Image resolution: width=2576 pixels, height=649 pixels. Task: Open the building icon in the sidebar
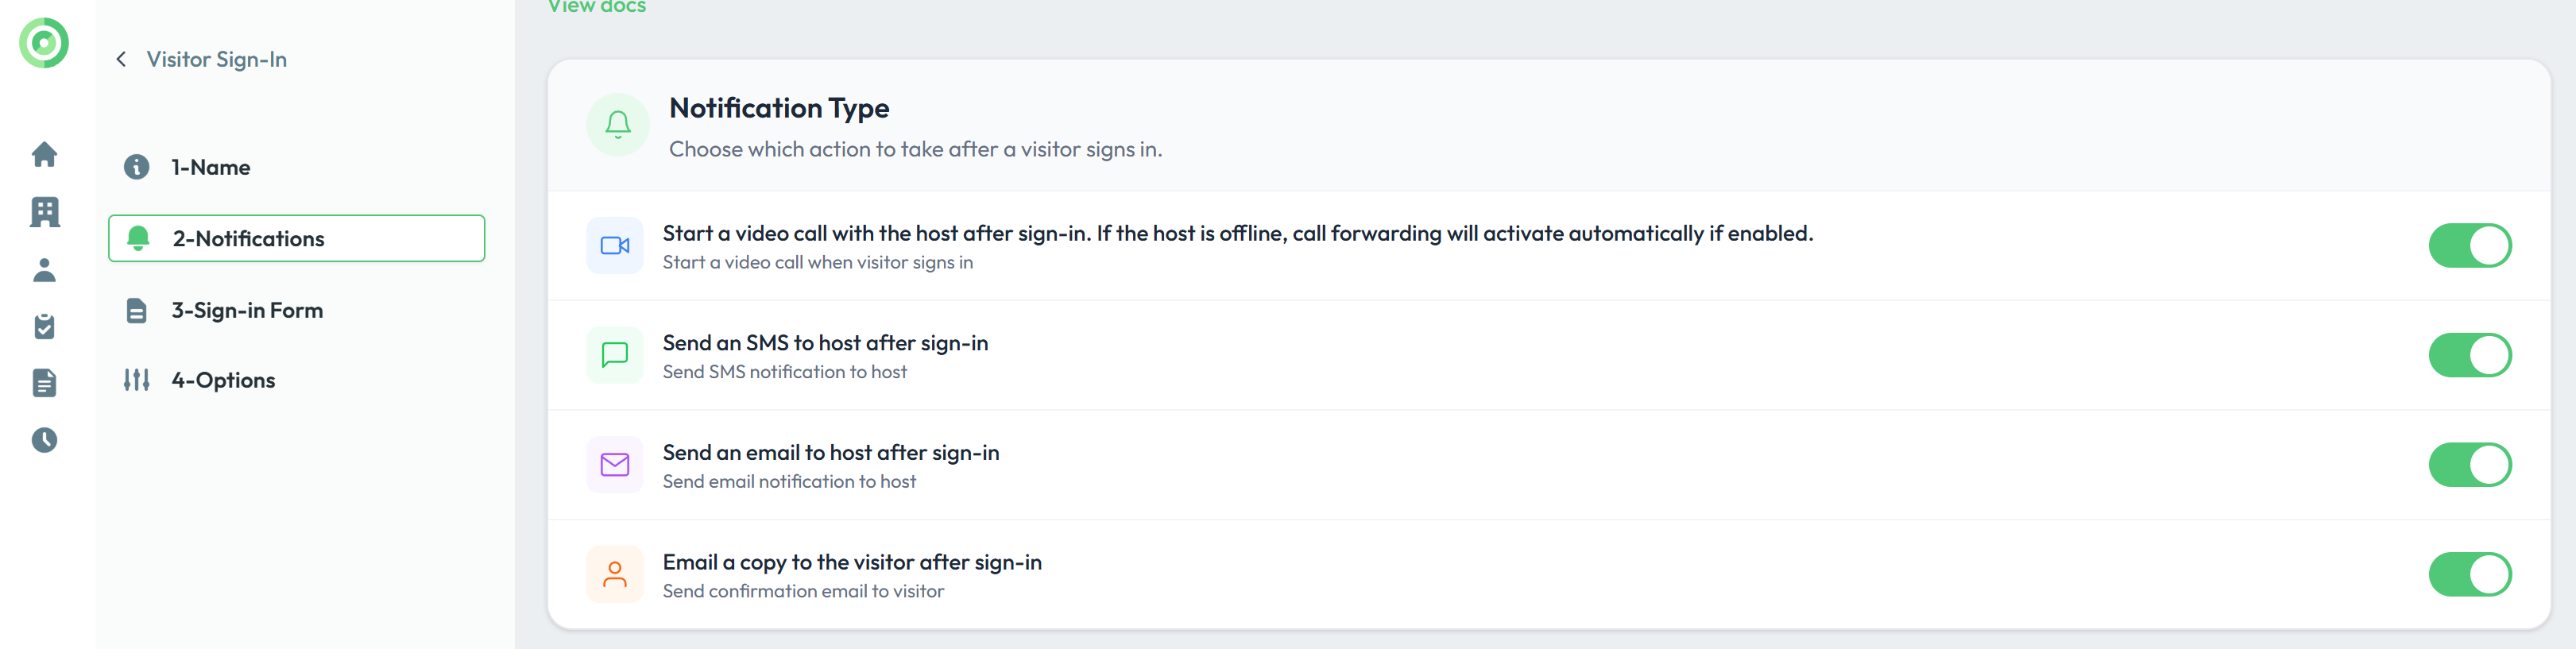tap(44, 212)
